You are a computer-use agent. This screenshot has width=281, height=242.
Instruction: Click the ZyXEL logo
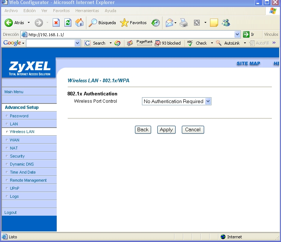pyautogui.click(x=30, y=68)
